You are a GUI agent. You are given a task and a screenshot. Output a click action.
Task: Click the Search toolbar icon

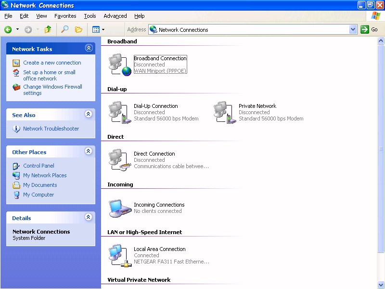click(64, 29)
